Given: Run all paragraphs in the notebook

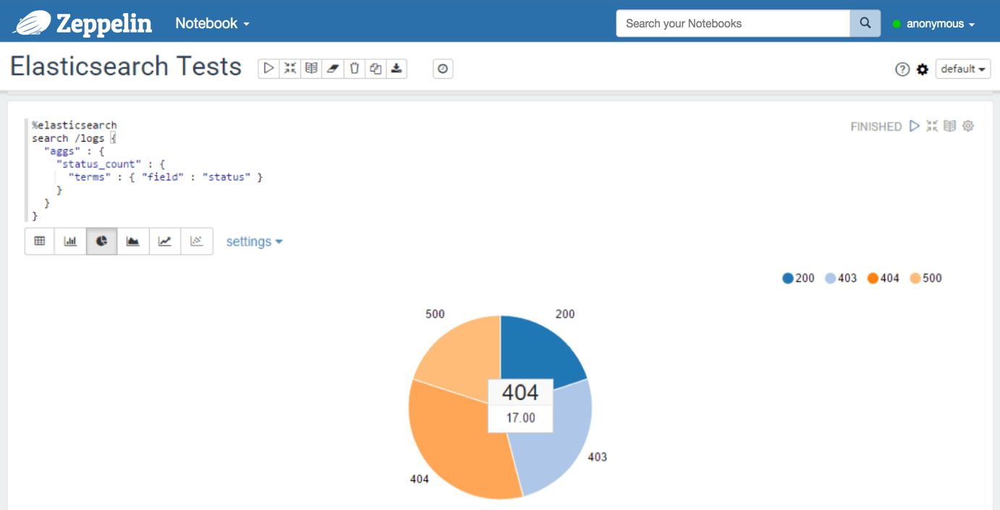Looking at the screenshot, I should [268, 67].
